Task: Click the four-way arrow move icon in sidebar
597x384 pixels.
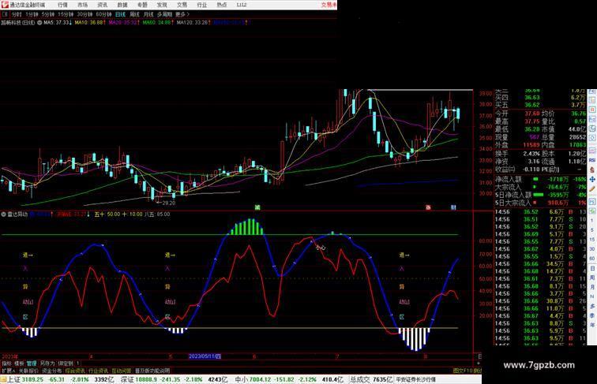Action: [x=592, y=180]
